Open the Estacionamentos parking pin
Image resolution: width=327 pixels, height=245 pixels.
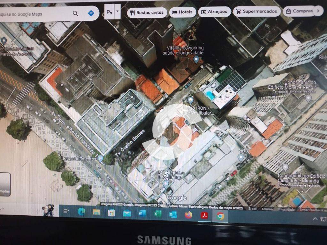pos(100,159)
